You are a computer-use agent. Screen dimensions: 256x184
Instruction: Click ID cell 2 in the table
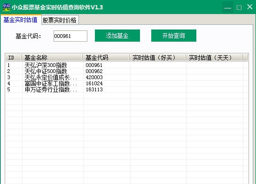(x=8, y=71)
